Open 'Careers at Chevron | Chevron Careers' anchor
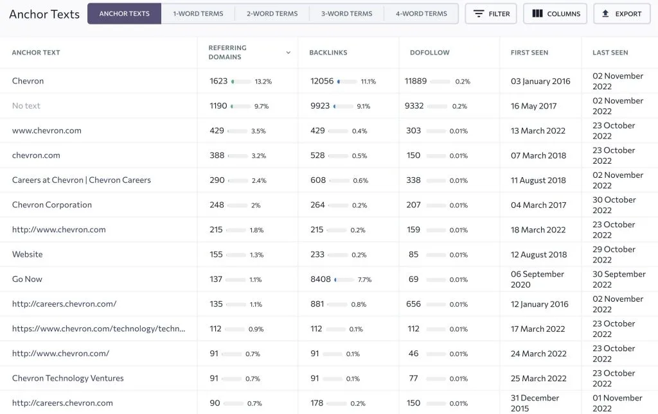658x414 pixels. (x=82, y=180)
